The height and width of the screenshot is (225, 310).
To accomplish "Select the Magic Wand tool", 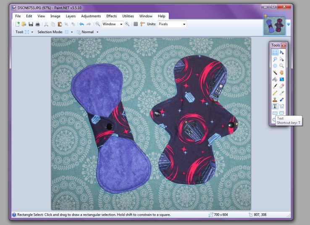I will [x=275, y=72].
